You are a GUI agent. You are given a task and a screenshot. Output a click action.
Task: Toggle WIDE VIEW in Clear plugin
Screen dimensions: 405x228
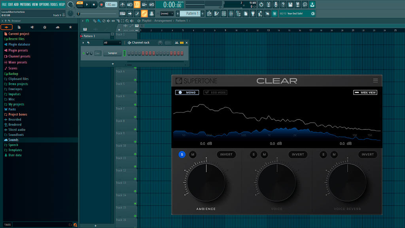coord(365,92)
